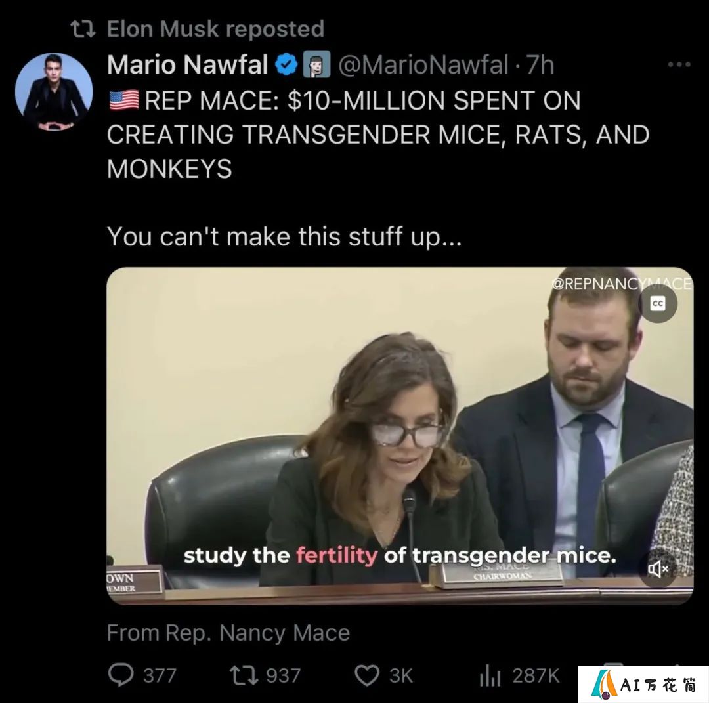Click the blue verified checkmark badge
This screenshot has height=703, width=709.
286,64
